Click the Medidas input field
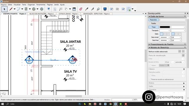This screenshot has height=106, width=189. click(x=122, y=100)
